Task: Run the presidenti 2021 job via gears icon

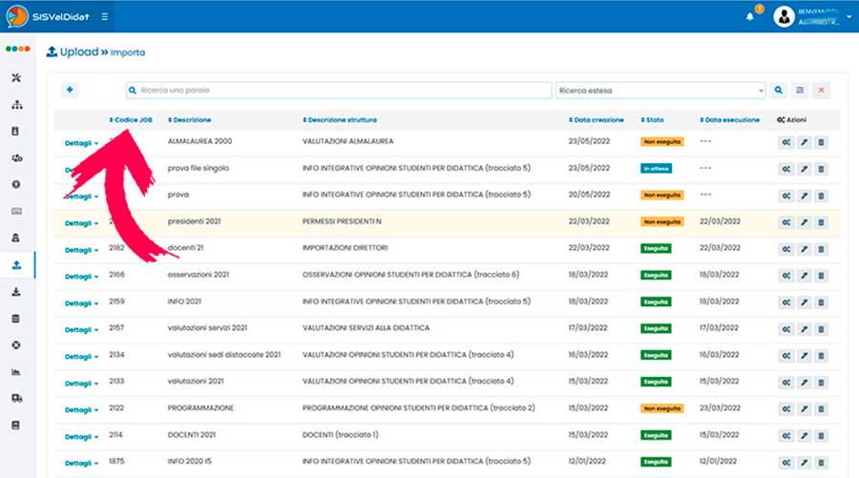Action: pyautogui.click(x=786, y=222)
